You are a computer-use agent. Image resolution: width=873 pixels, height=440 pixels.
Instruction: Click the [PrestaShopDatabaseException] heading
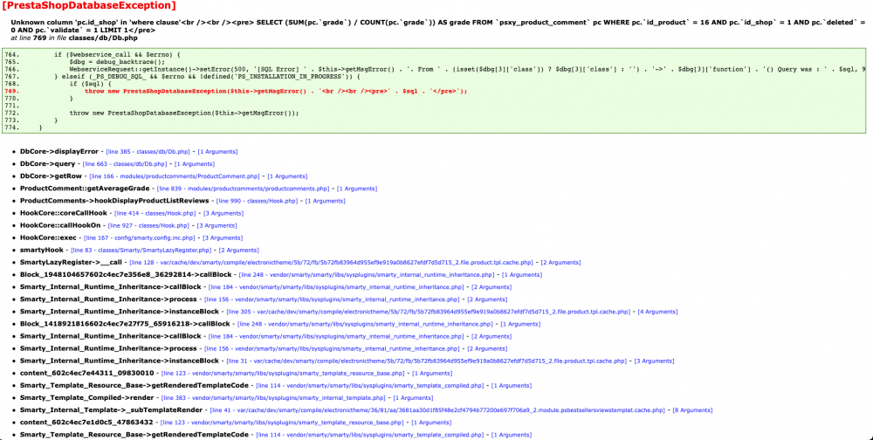coord(89,6)
